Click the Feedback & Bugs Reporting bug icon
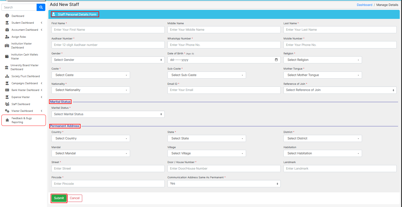 [x=7, y=120]
